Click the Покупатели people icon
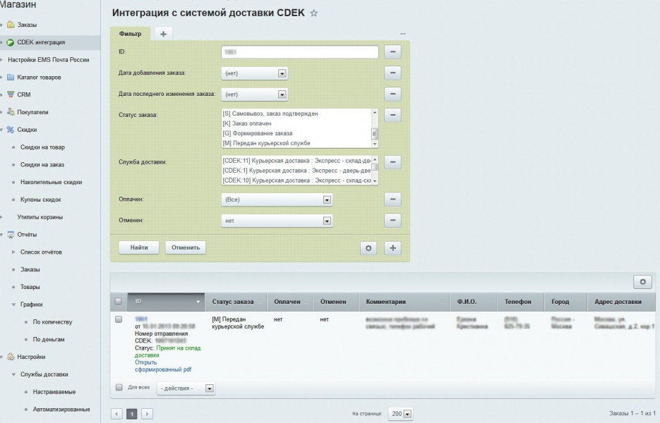The height and width of the screenshot is (423, 660). click(11, 112)
